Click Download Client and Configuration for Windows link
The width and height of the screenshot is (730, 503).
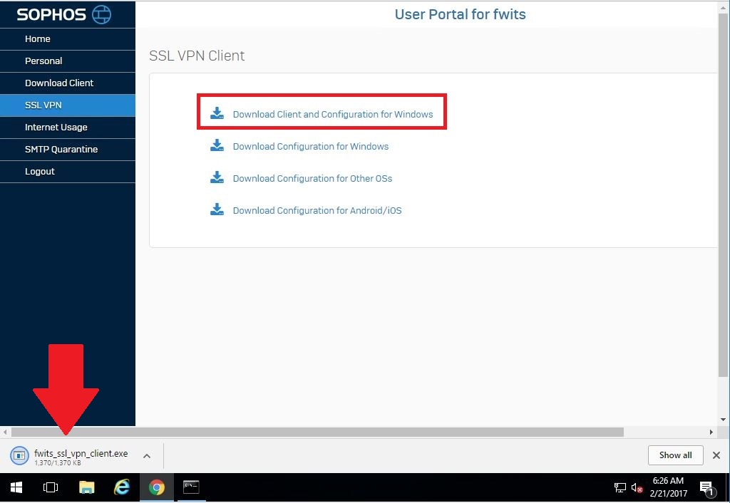pos(333,115)
